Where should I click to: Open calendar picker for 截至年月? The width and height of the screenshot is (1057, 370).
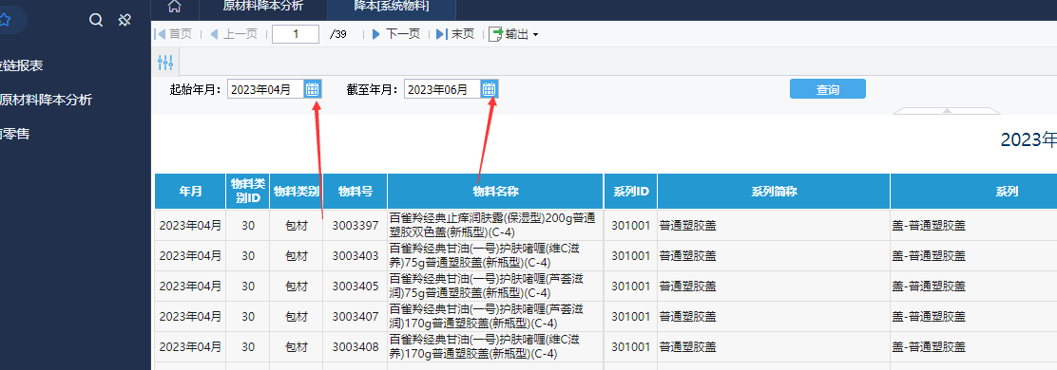(490, 89)
